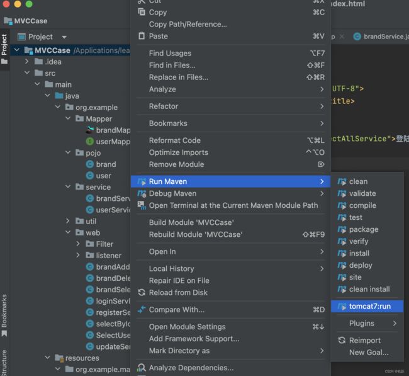
Task: Click the Reload from Disk icon
Action: [x=142, y=292]
